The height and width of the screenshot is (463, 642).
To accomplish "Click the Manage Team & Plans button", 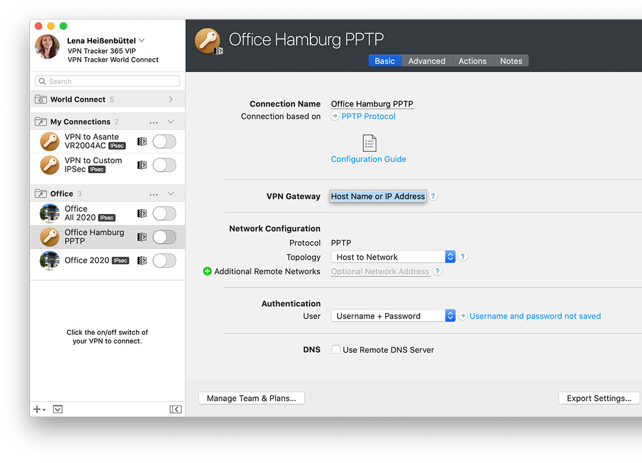I will click(251, 398).
